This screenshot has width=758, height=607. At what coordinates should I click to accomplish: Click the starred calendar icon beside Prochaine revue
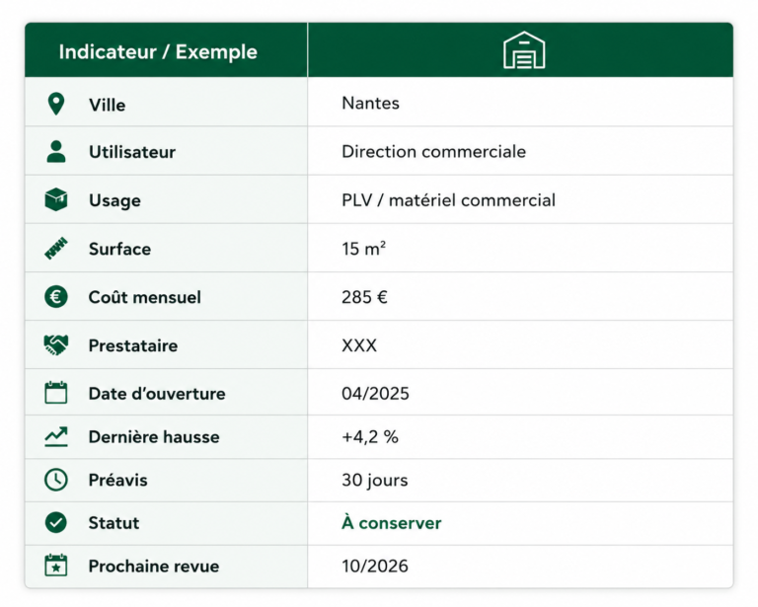pos(56,566)
